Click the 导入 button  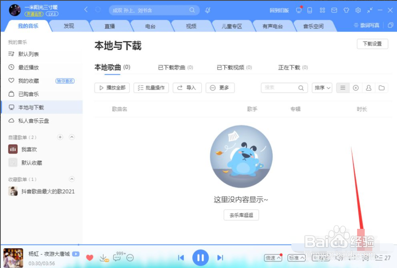point(187,88)
